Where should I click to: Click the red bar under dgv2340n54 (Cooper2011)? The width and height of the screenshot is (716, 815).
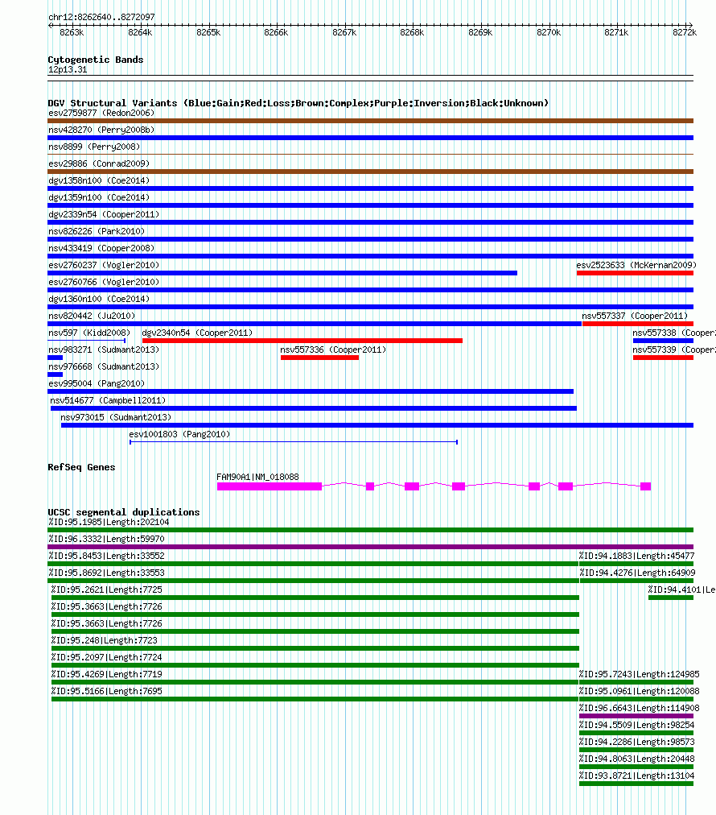point(302,341)
